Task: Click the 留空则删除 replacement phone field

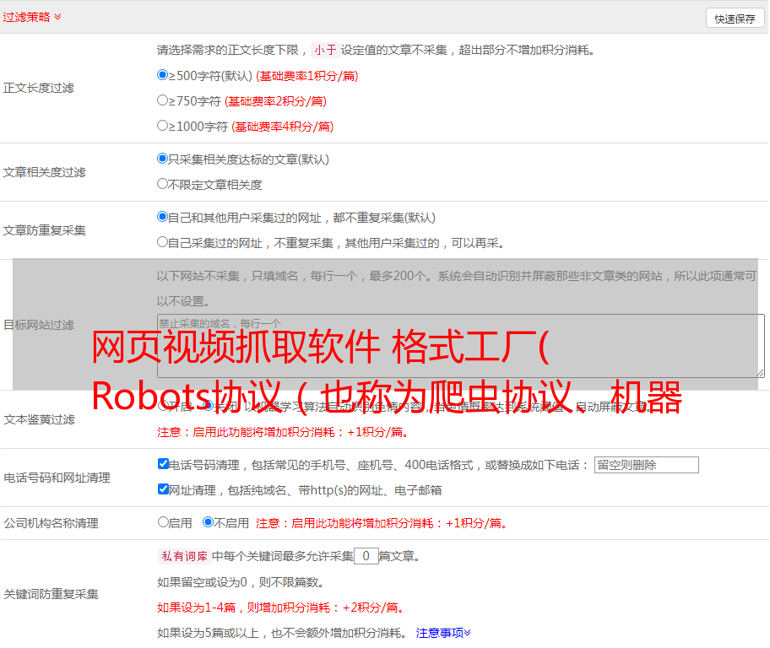Action: (646, 465)
